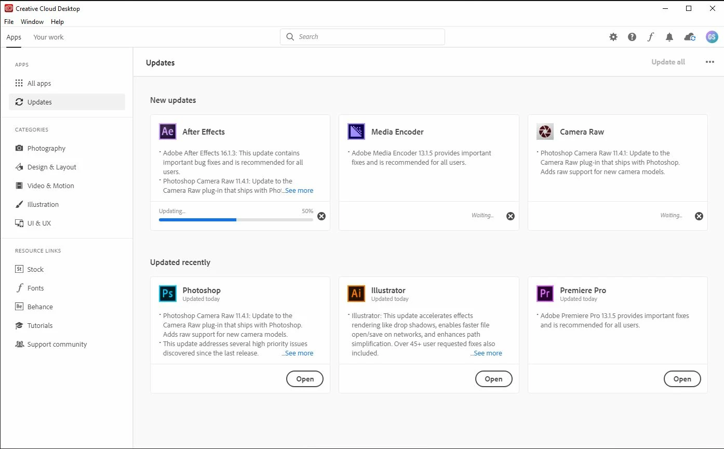This screenshot has height=449, width=724.
Task: Cancel the waiting Media Encoder update
Action: pos(511,216)
